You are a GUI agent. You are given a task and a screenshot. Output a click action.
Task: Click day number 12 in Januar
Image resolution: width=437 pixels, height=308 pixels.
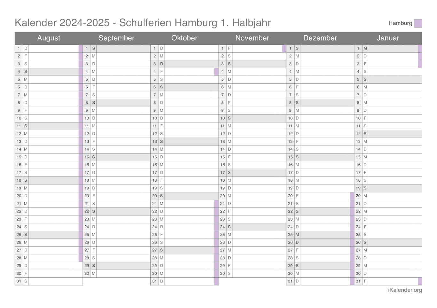coord(358,134)
